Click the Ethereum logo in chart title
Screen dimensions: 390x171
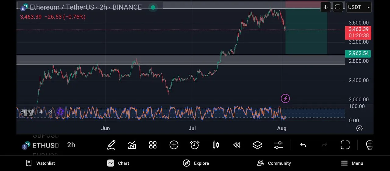24,7
